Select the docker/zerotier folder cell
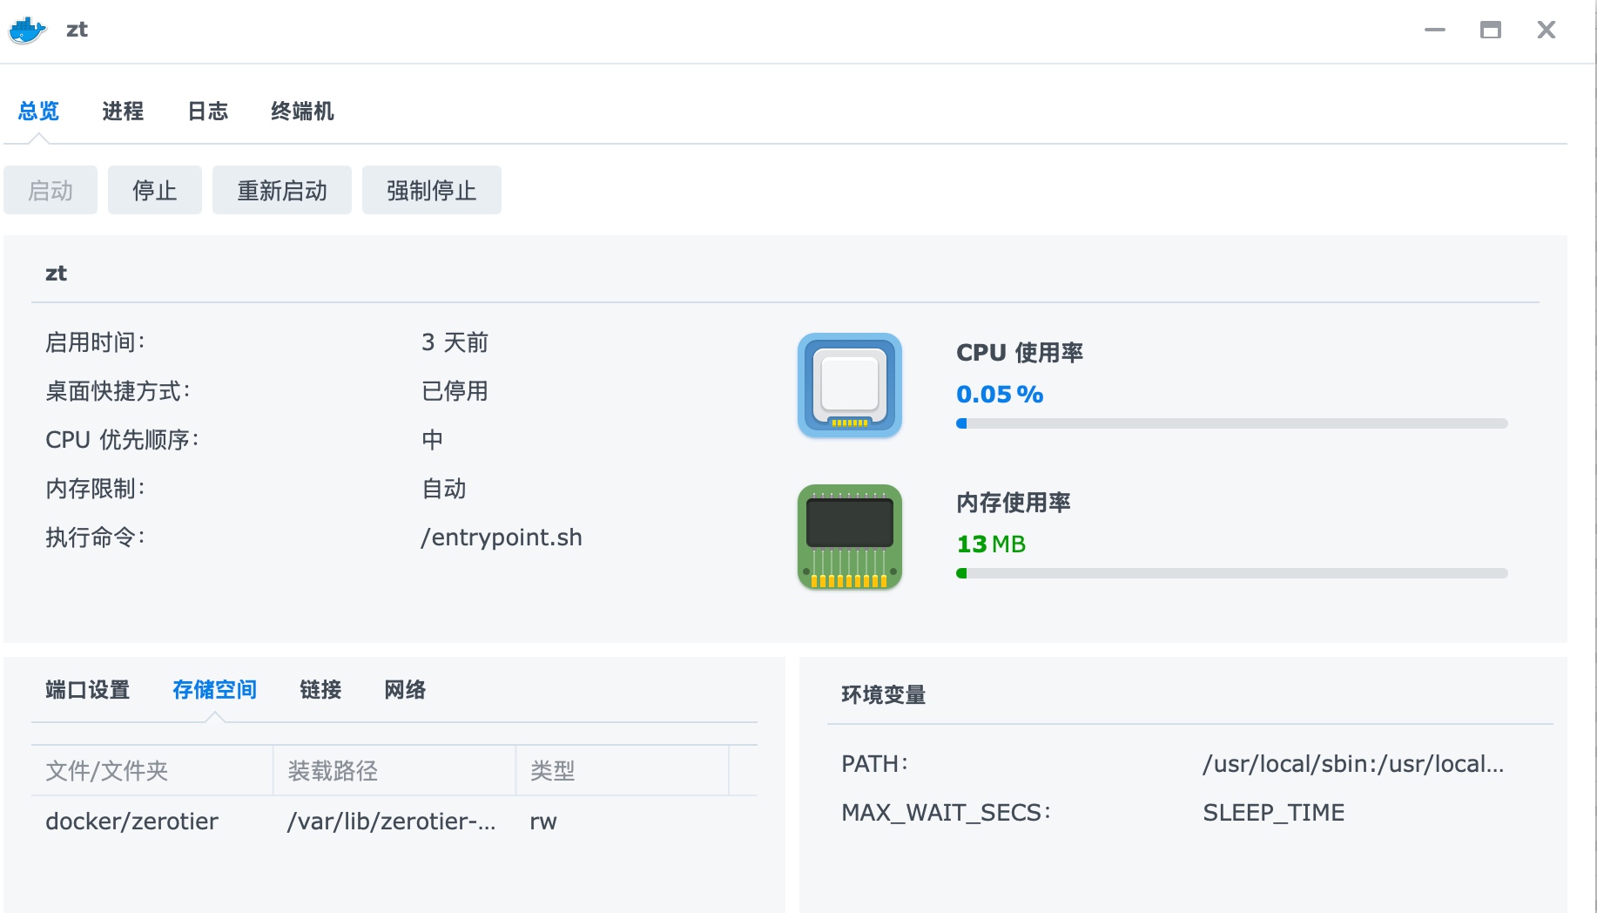 132,822
